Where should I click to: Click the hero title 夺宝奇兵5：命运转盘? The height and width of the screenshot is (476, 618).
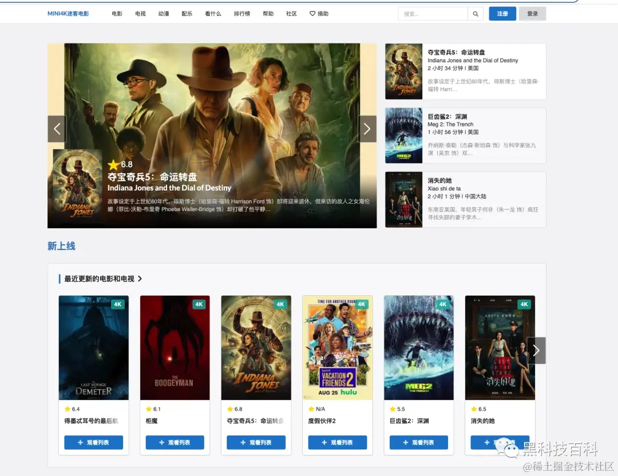[152, 177]
